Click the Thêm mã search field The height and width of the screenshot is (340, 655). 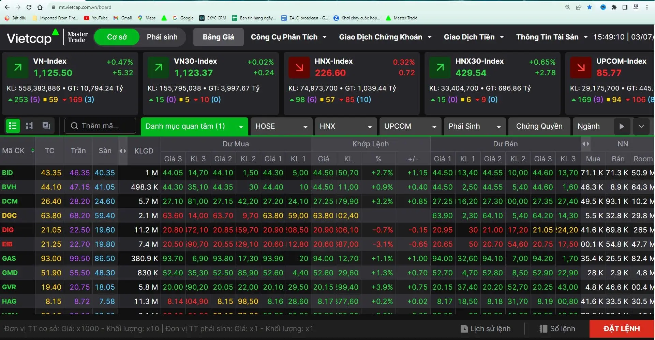coord(100,126)
